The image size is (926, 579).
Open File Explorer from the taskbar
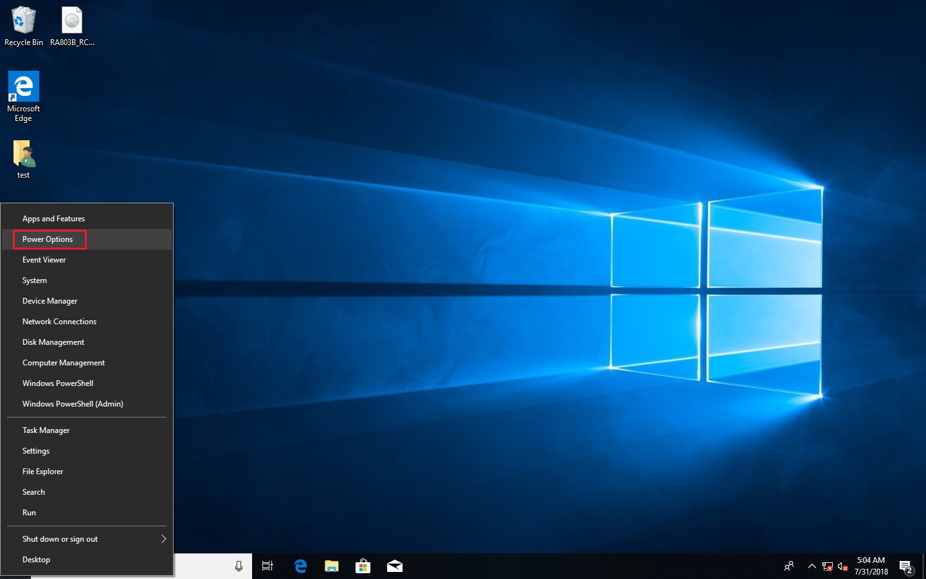pos(331,566)
